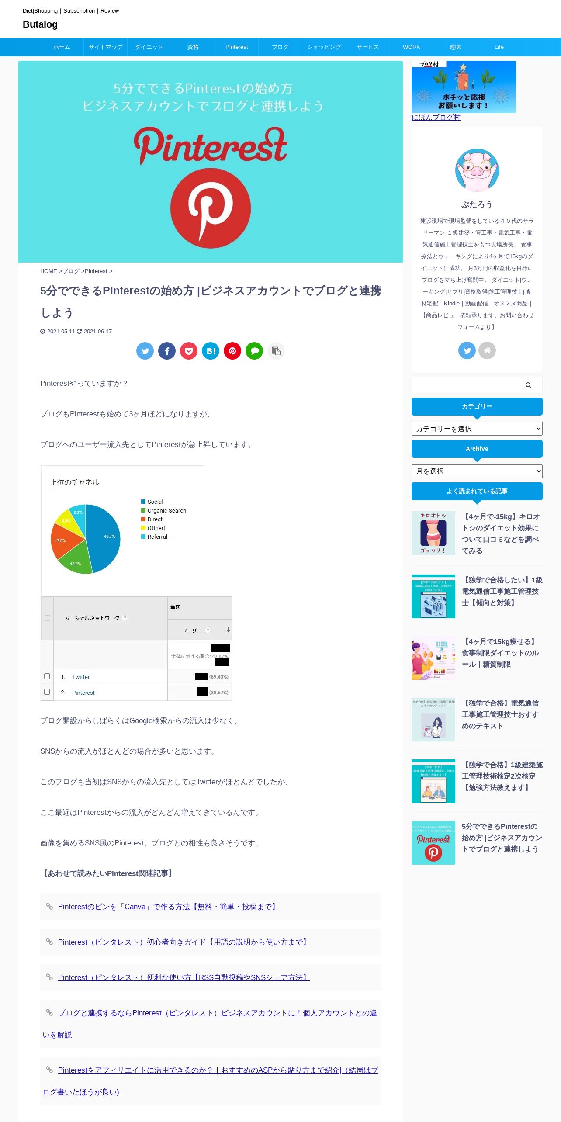Open the WORK menu item
This screenshot has height=1122, width=561.
coord(412,47)
